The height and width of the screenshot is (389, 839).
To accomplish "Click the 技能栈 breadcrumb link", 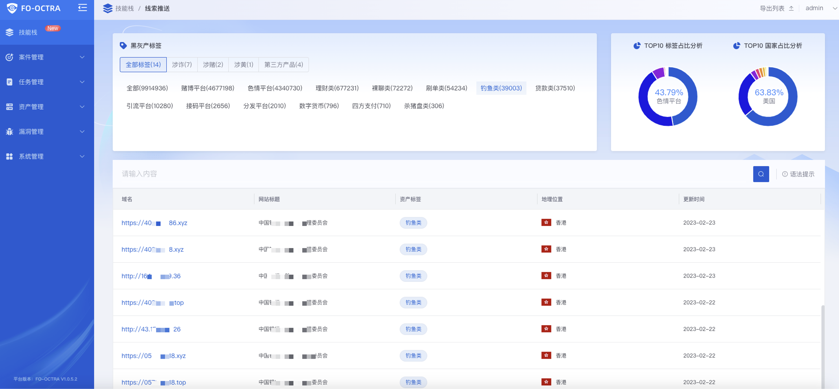I will click(x=124, y=8).
